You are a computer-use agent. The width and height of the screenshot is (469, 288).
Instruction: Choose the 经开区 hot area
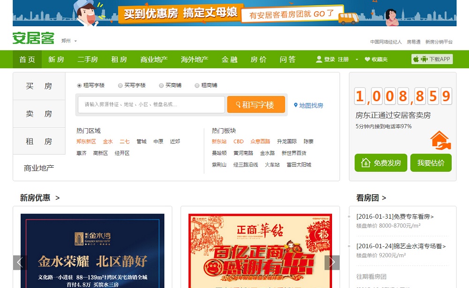[122, 153]
